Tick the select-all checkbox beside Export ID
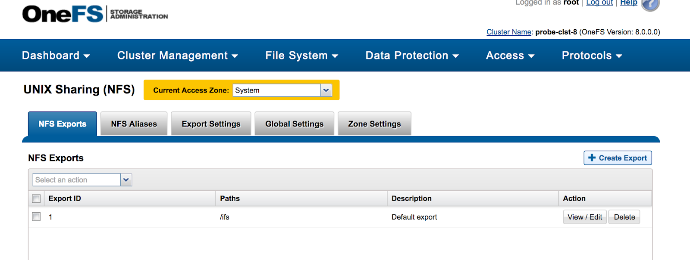This screenshot has width=690, height=260. tap(36, 198)
